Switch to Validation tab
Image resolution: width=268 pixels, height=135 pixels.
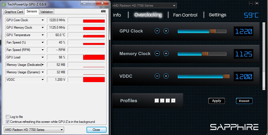[46, 12]
